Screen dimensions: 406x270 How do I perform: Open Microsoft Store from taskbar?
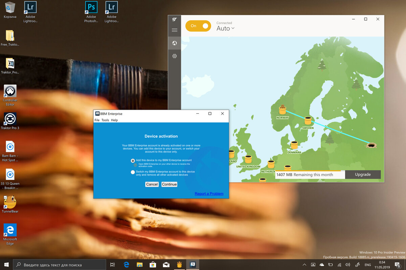coord(153,265)
